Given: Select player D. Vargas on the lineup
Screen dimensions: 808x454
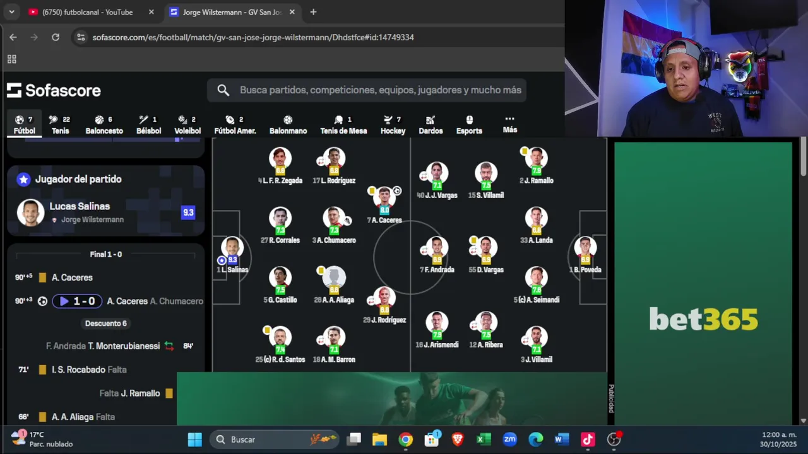Looking at the screenshot, I should tap(485, 255).
